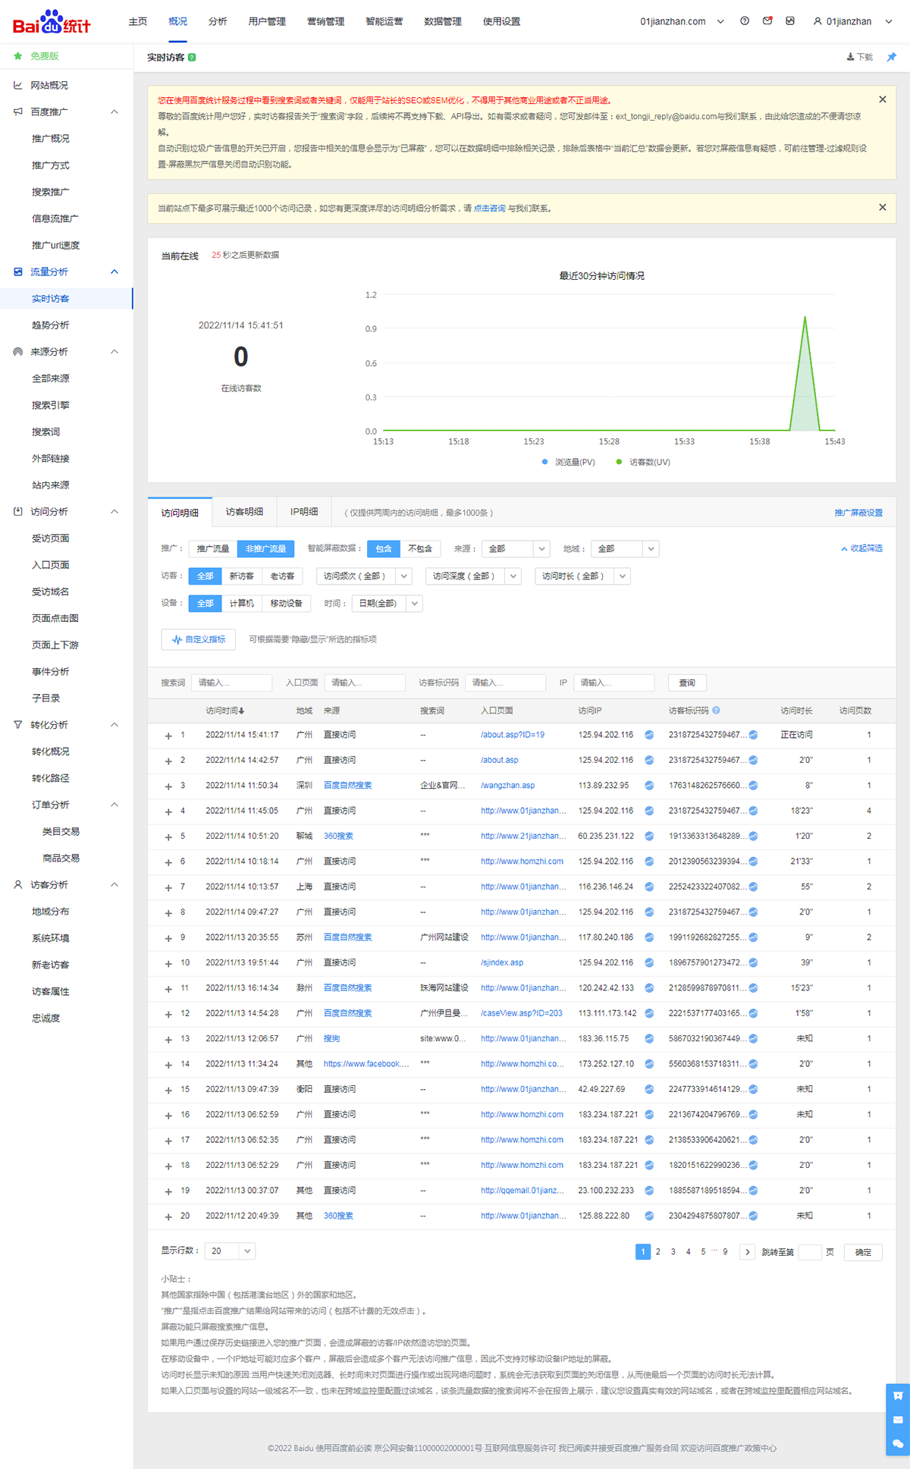Expand row 1 with plus icon
910x1469 pixels.
tap(168, 736)
